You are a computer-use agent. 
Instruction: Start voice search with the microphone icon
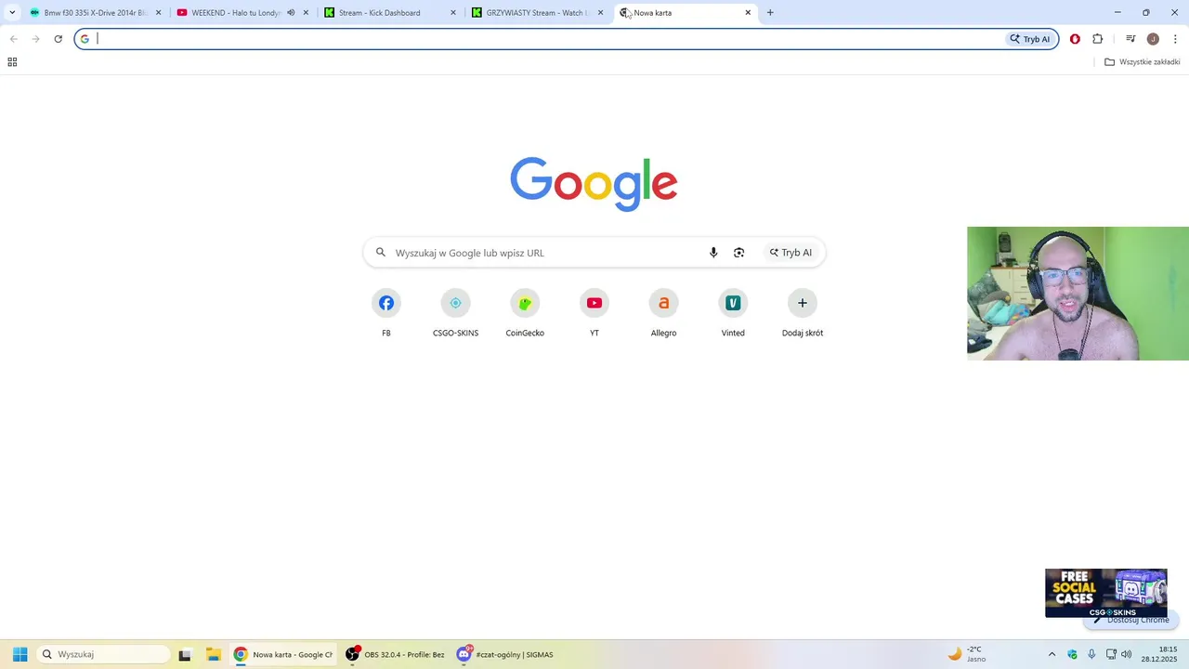(x=713, y=253)
